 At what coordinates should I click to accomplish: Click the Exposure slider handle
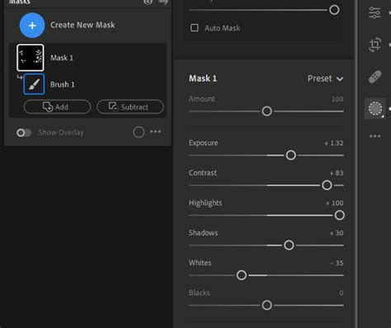click(x=291, y=155)
